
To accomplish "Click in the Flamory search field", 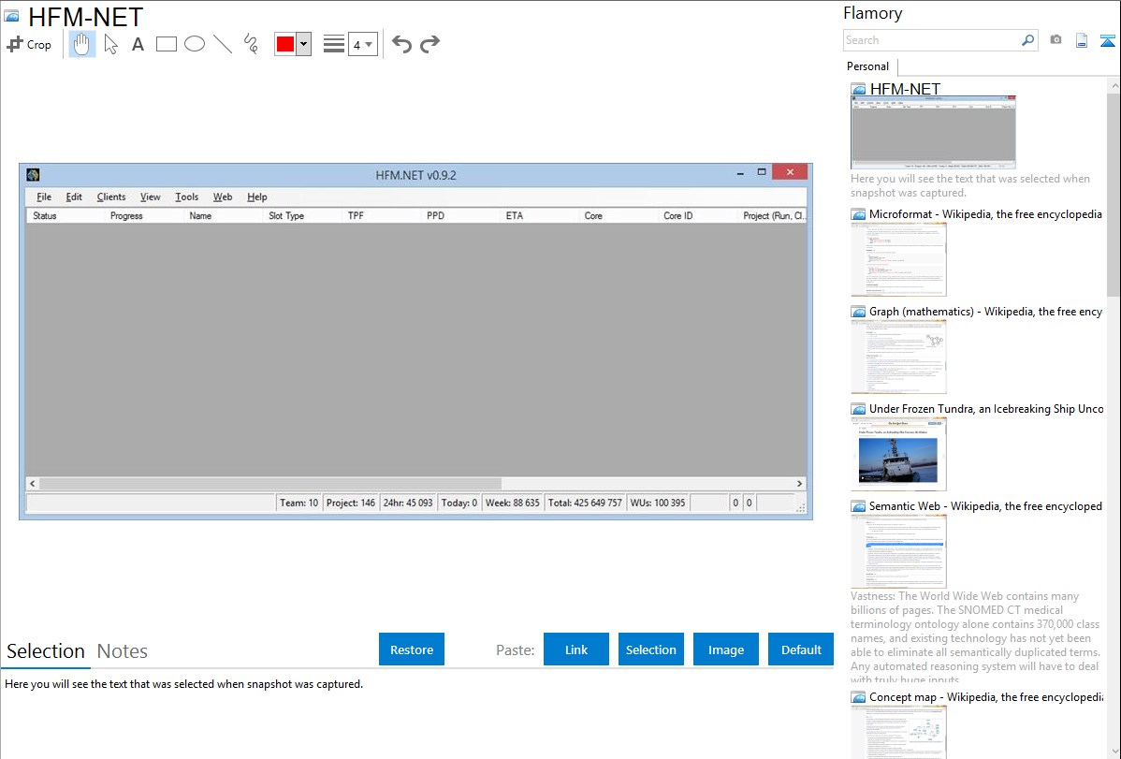I will pos(931,40).
